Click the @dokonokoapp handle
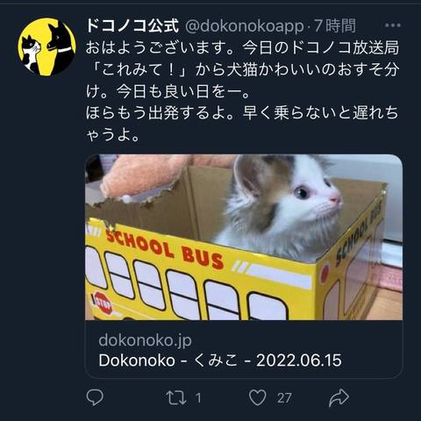 (x=245, y=26)
